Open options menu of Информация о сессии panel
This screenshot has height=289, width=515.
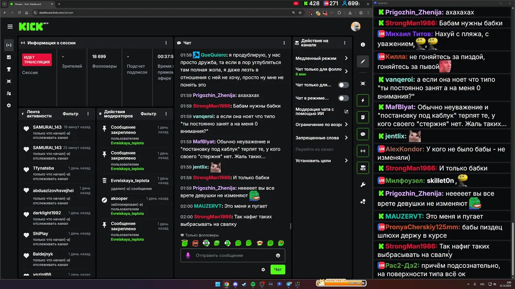[x=166, y=43]
